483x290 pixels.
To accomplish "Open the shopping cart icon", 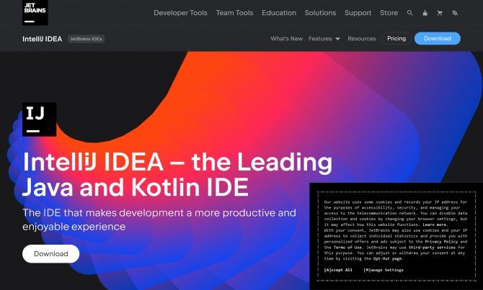I will point(440,13).
